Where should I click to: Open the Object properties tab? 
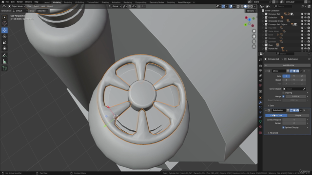(x=260, y=98)
